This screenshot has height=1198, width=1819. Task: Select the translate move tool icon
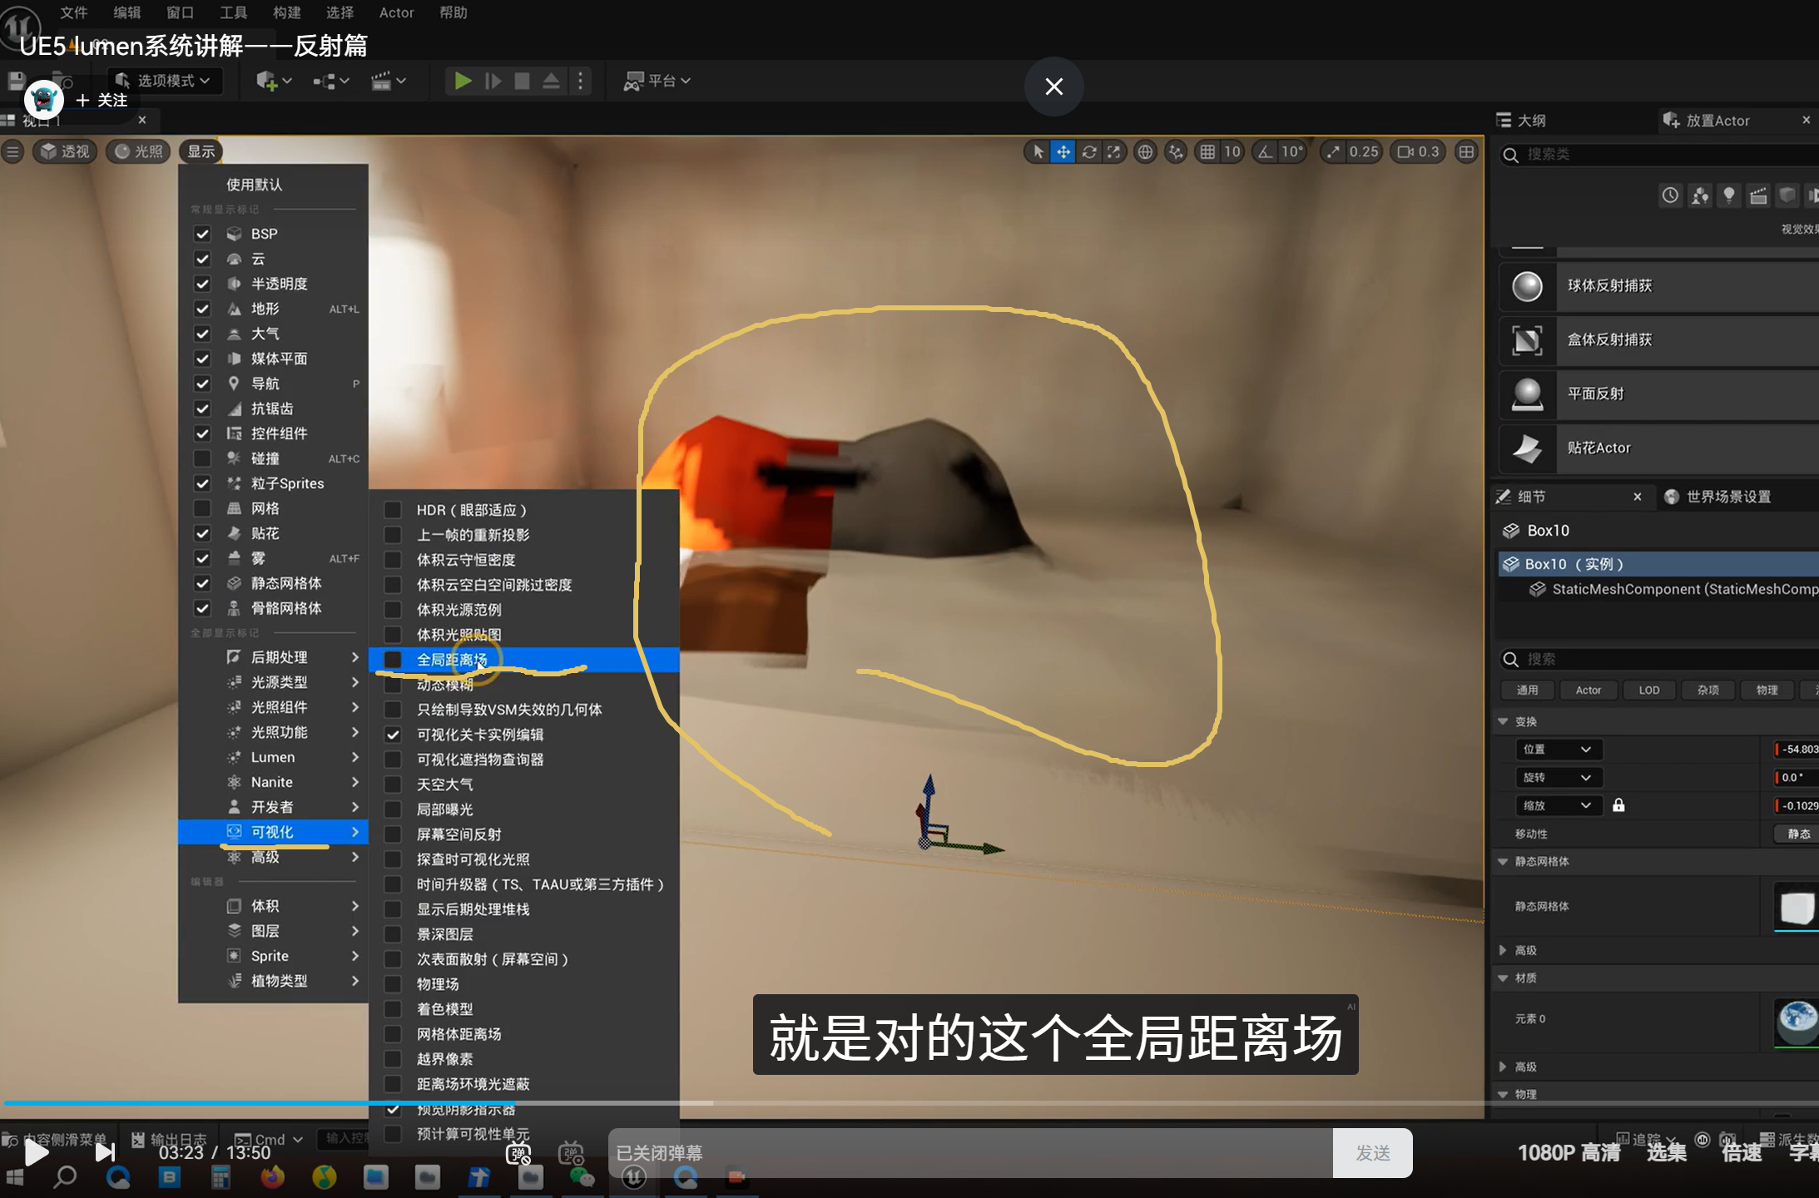tap(1063, 151)
